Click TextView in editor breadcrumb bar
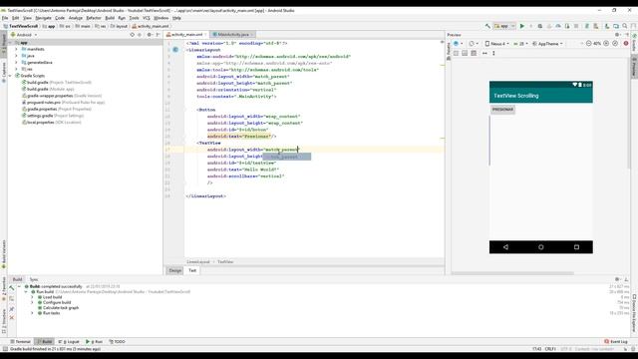 225,261
